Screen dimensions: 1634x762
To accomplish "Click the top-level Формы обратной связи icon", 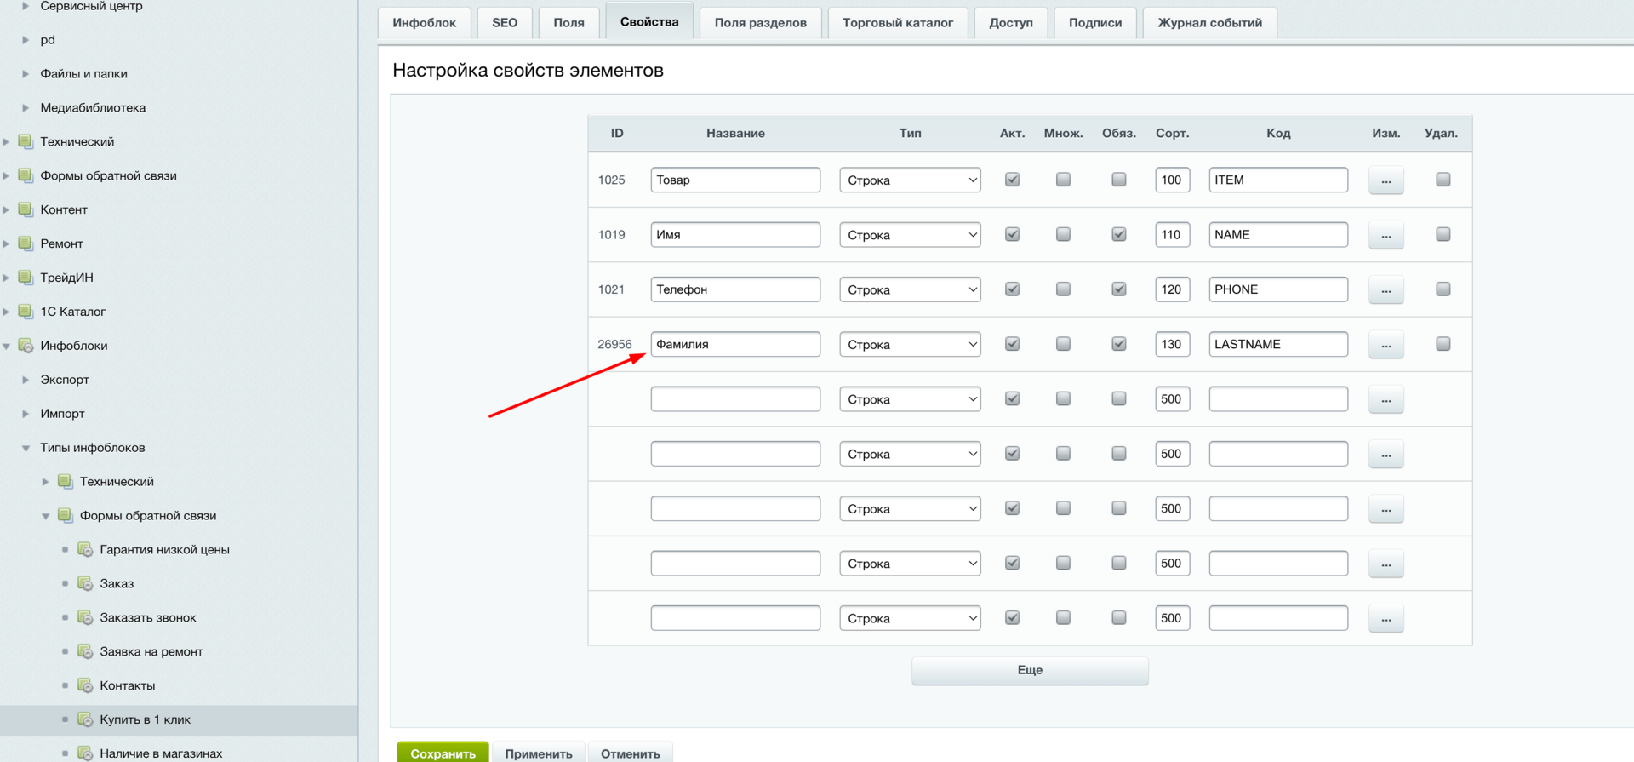I will [26, 175].
